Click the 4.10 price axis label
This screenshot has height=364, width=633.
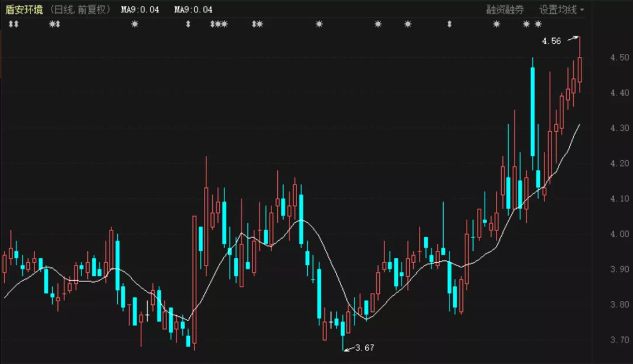(620, 199)
